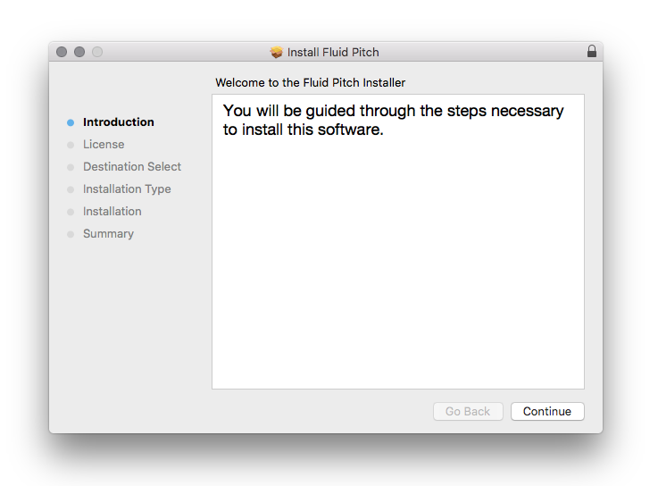The width and height of the screenshot is (658, 486).
Task: Click the gray bullet beside Destination Select
Action: tap(71, 167)
